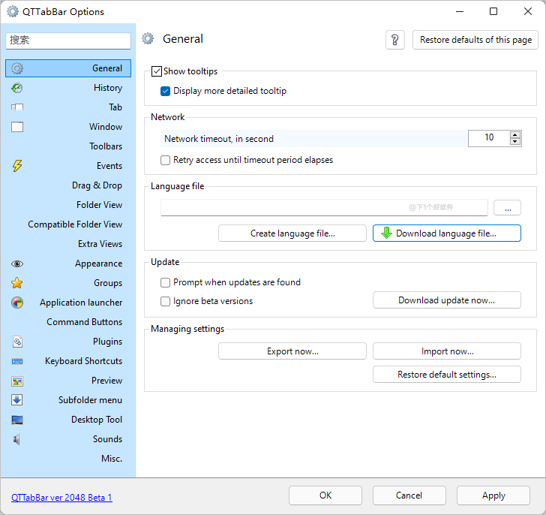Viewport: 546px width, 515px height.
Task: Click the language file path field
Action: click(x=324, y=208)
